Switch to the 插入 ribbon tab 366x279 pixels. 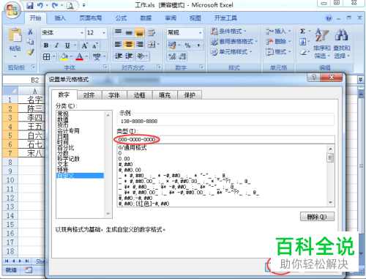pyautogui.click(x=60, y=18)
